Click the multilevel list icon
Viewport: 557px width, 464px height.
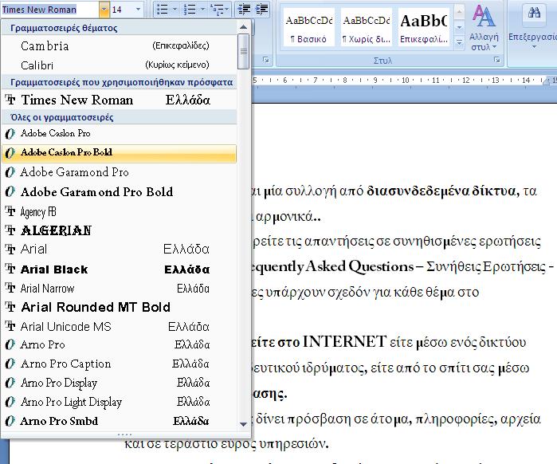coord(216,10)
